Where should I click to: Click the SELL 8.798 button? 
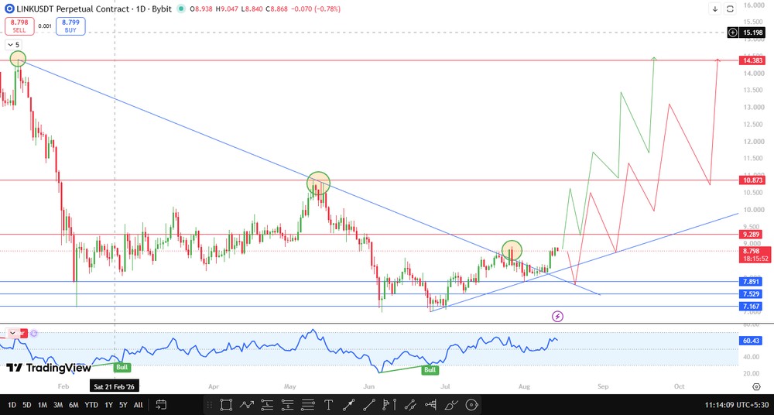[x=20, y=26]
